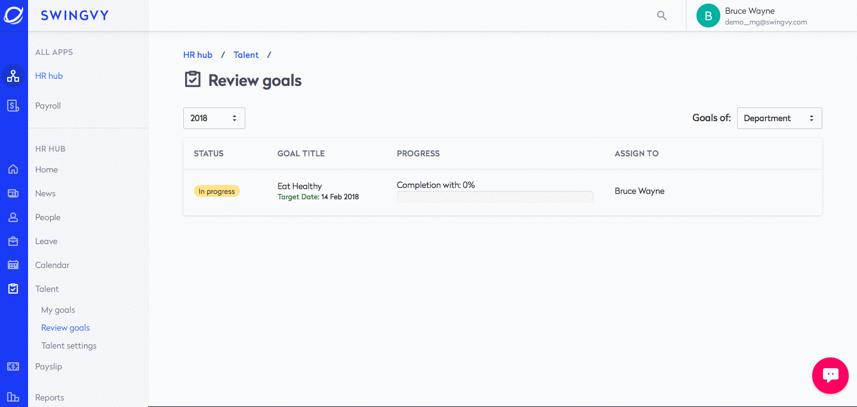Open the pink chat support bubble
Image resolution: width=857 pixels, height=407 pixels.
830,375
